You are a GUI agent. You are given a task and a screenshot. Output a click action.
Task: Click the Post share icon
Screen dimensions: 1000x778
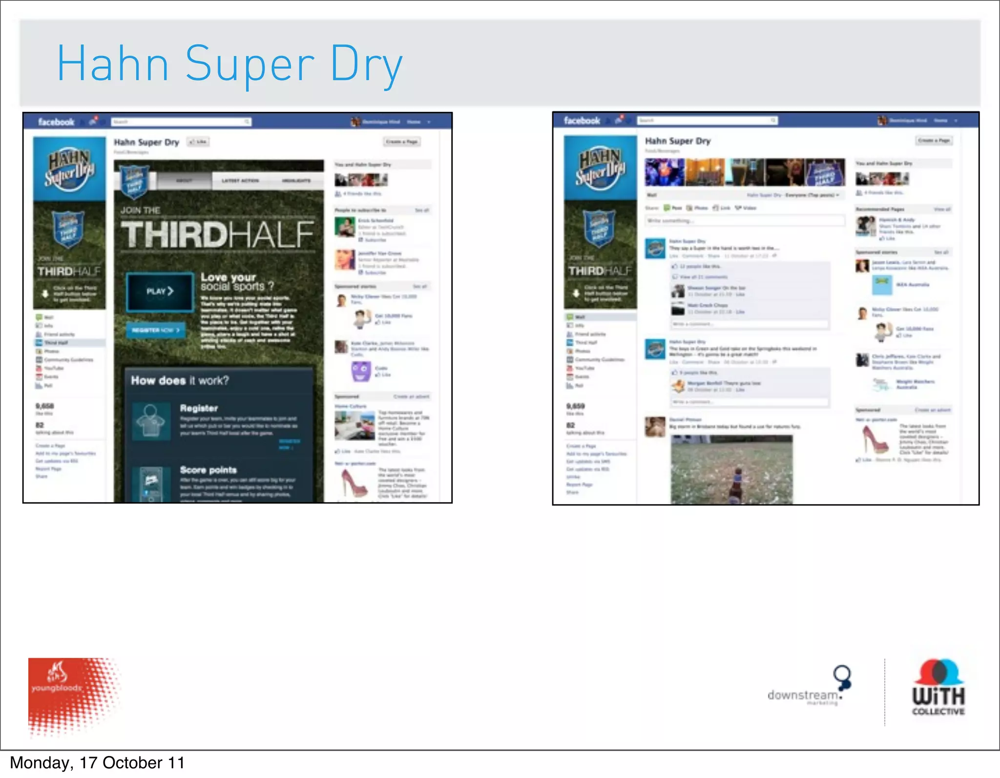pos(667,208)
